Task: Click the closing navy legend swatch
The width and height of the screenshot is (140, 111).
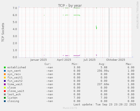Action: point(5,101)
